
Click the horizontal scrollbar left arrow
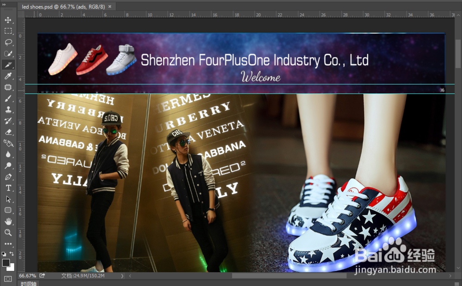click(130, 276)
